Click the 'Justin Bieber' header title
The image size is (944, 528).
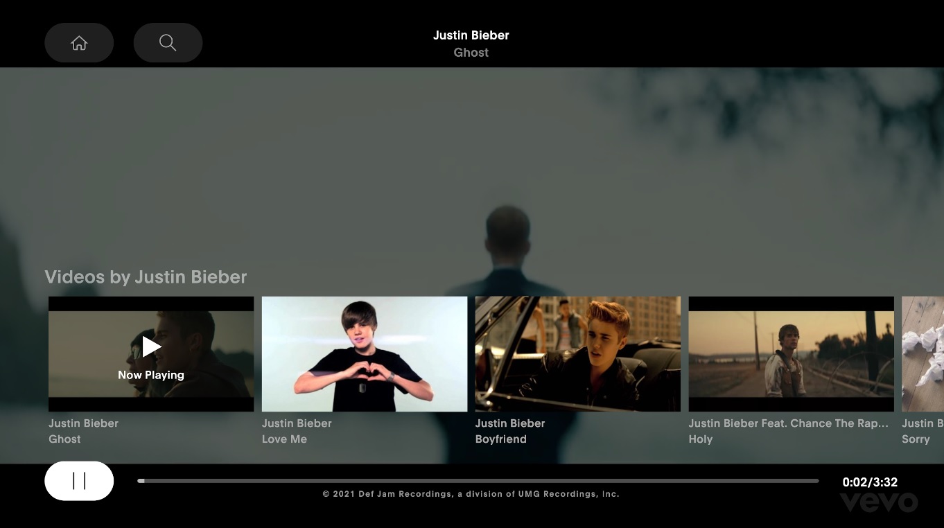(471, 35)
